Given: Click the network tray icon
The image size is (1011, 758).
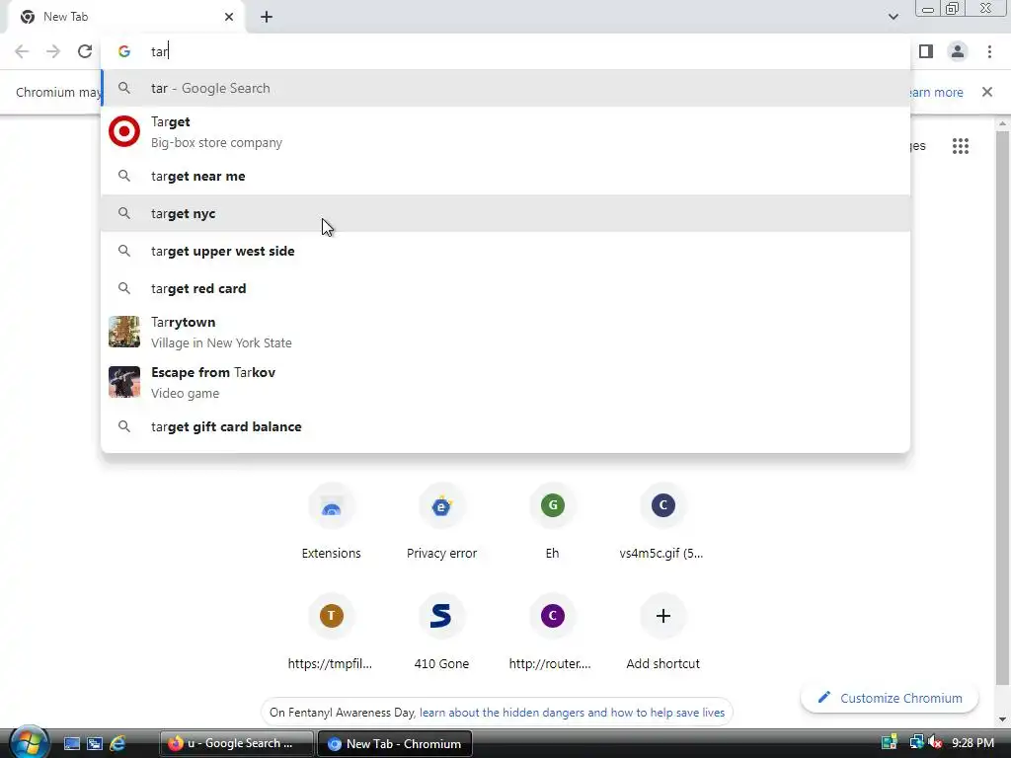Looking at the screenshot, I should [x=916, y=743].
